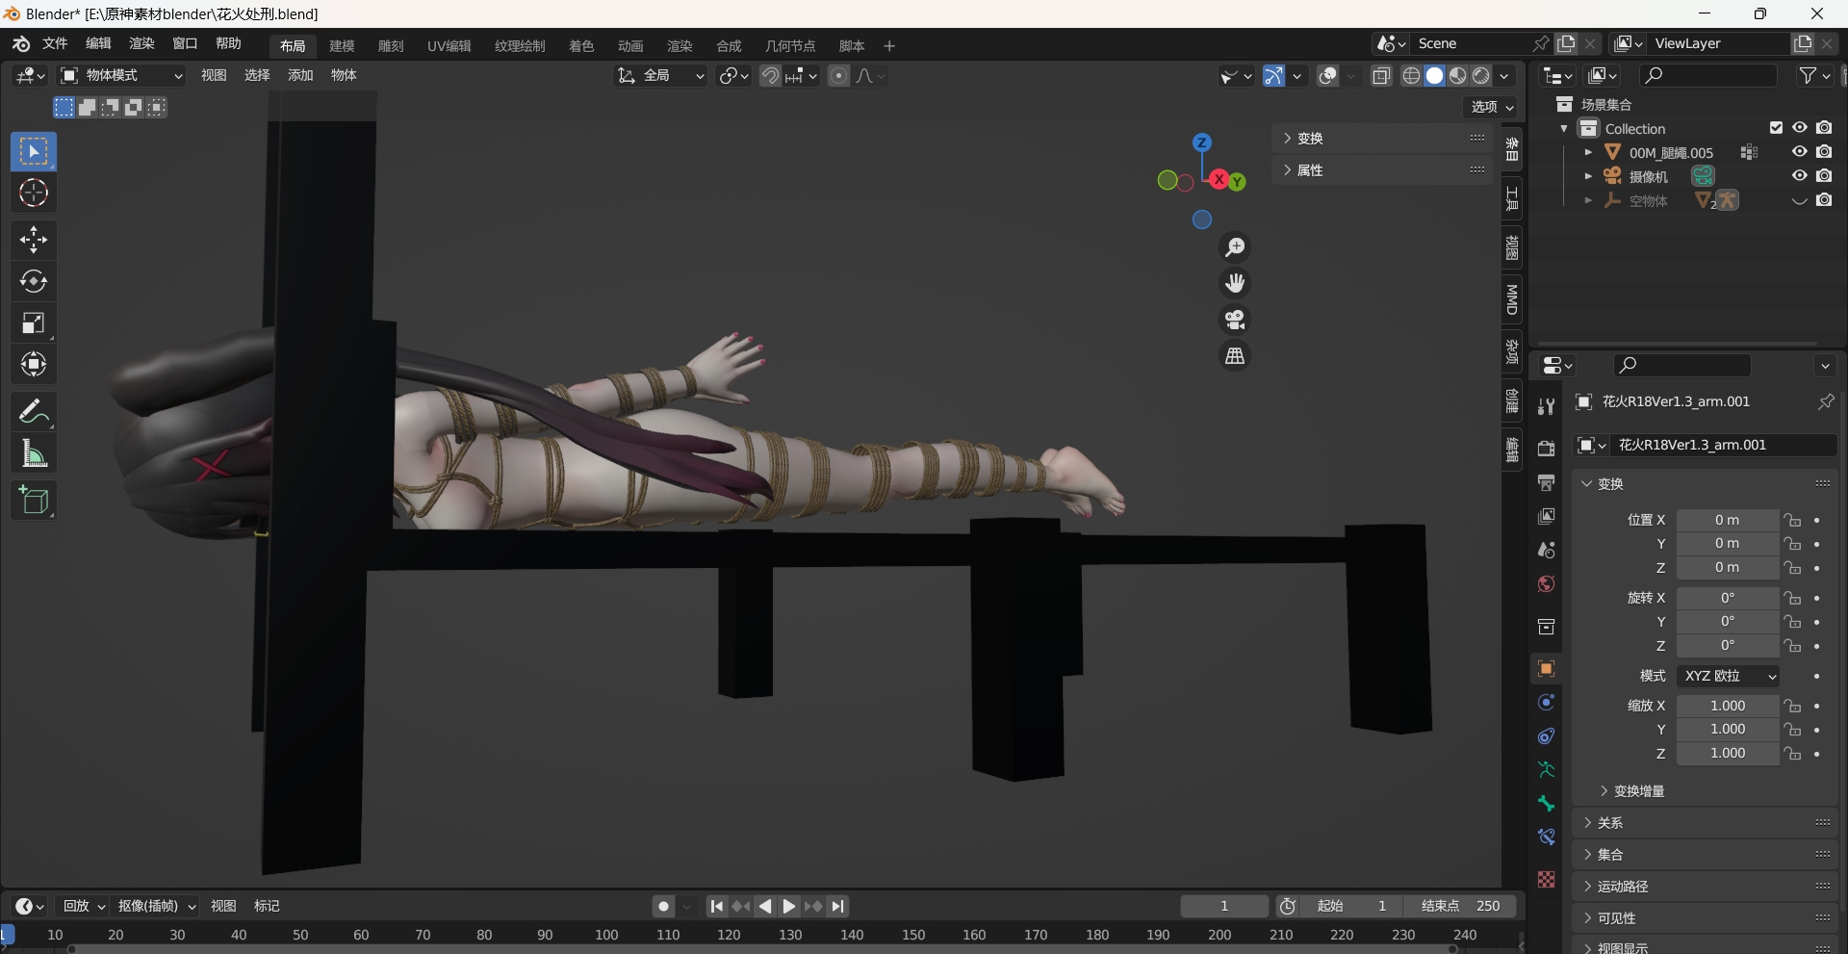Open the Bone properties tab icon
The image size is (1848, 954).
1546,804
